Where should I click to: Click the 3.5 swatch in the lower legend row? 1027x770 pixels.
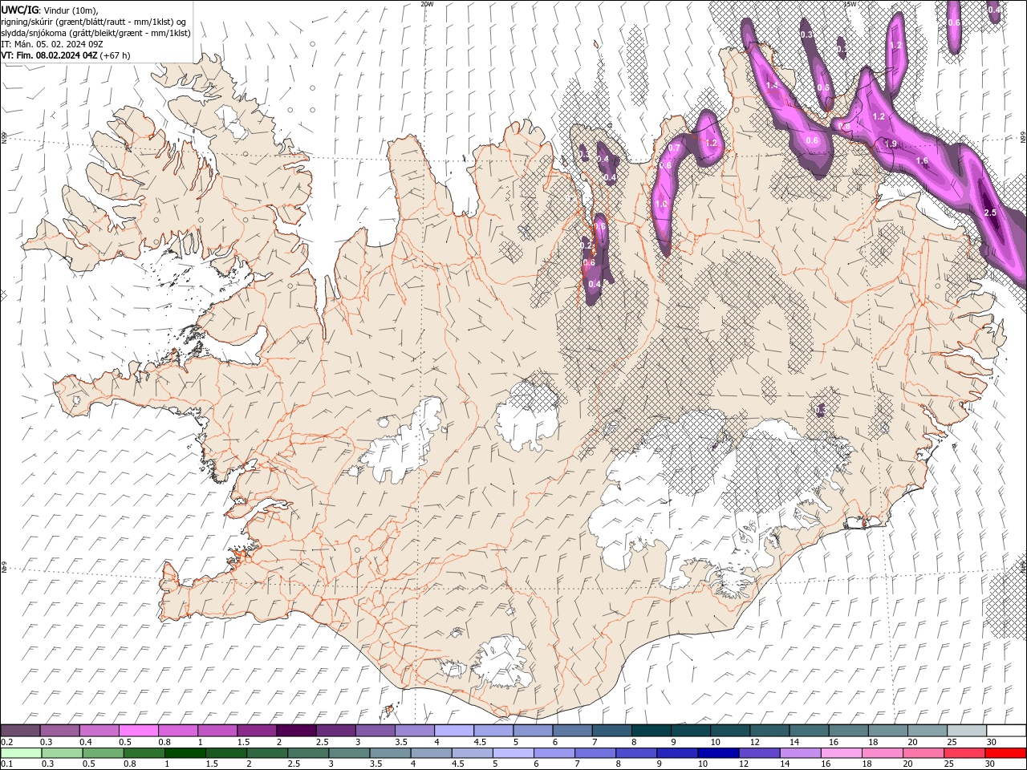point(389,753)
